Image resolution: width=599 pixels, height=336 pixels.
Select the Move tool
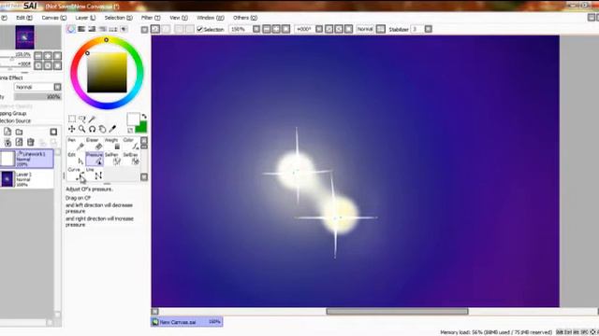72,129
